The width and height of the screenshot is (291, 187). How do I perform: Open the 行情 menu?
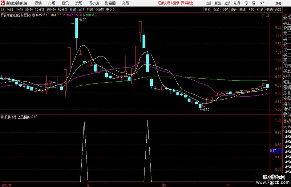(x=38, y=3)
